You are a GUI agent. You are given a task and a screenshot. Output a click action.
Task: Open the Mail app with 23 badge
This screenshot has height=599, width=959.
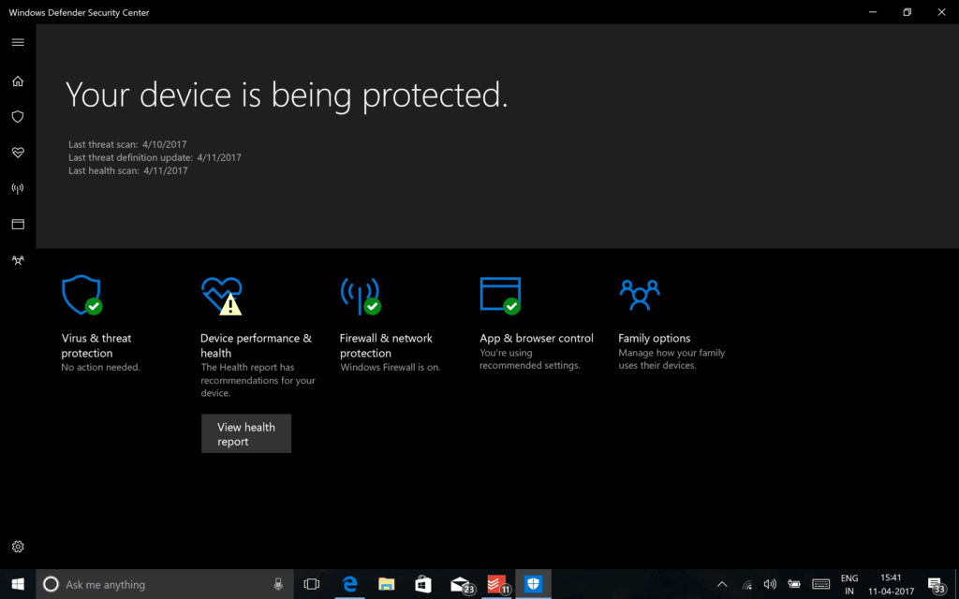pos(462,584)
